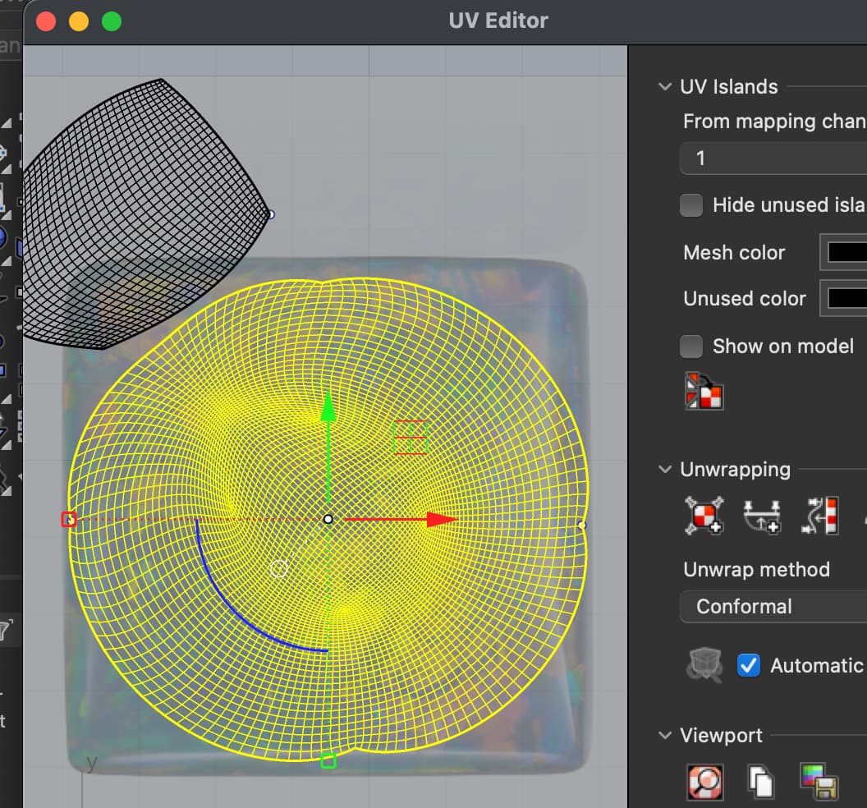This screenshot has height=808, width=867.
Task: Click the edge seam ruler icon in Unwrapping
Action: pos(819,516)
